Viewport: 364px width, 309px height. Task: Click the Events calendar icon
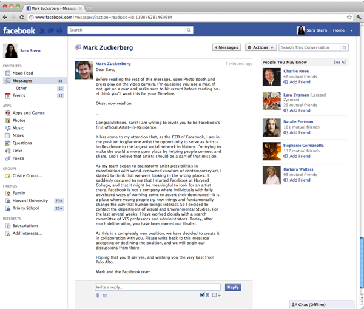(x=8, y=96)
